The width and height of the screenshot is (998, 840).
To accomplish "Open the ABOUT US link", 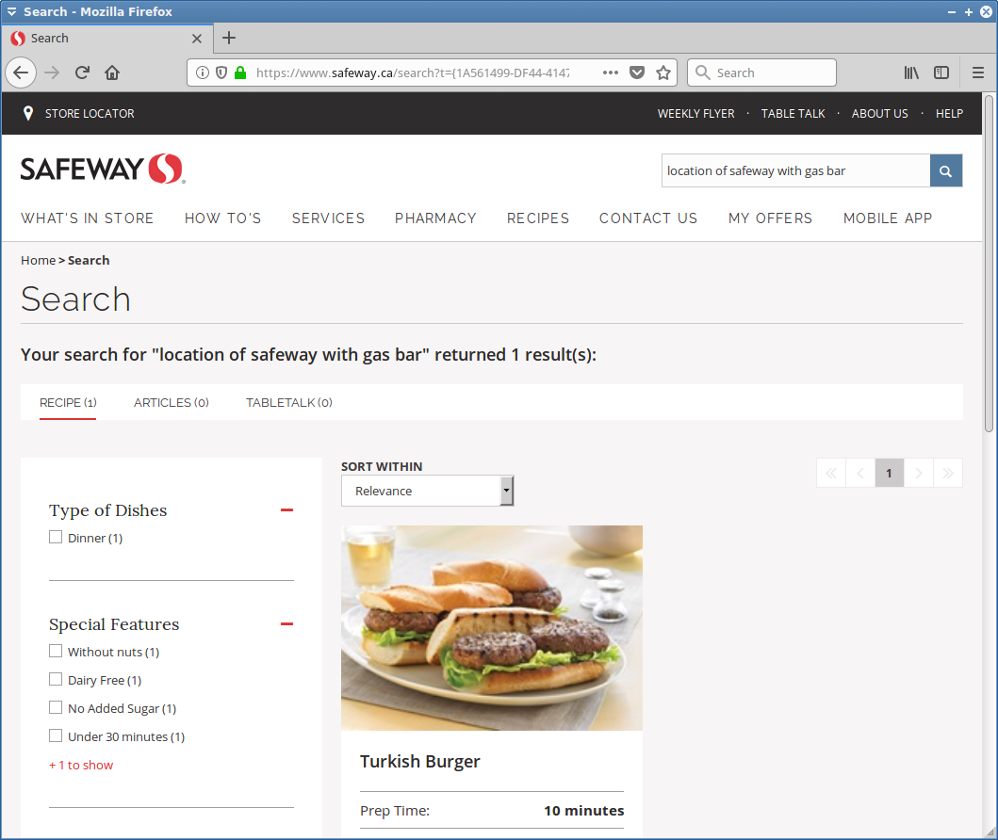I will (879, 113).
